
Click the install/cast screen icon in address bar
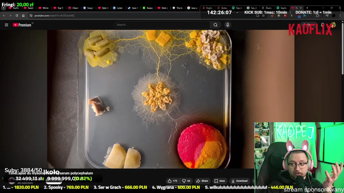click(257, 16)
